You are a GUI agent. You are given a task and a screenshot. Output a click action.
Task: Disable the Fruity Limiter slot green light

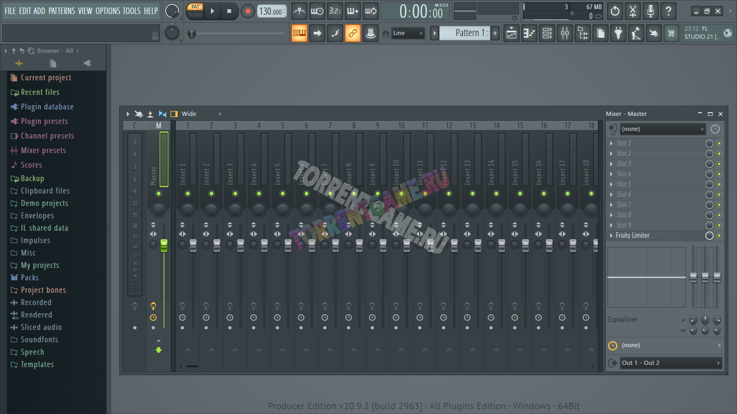pyautogui.click(x=719, y=236)
